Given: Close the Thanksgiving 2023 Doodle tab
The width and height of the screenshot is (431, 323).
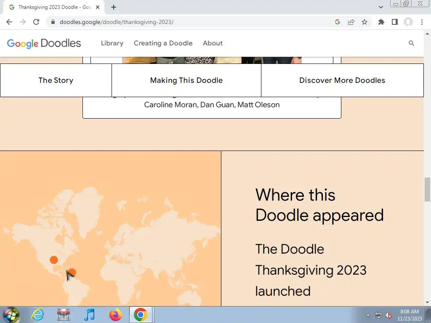Looking at the screenshot, I should tap(98, 7).
